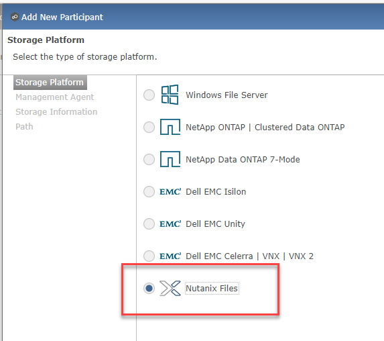
Task: Click the Nutanix Files text label
Action: pyautogui.click(x=212, y=288)
